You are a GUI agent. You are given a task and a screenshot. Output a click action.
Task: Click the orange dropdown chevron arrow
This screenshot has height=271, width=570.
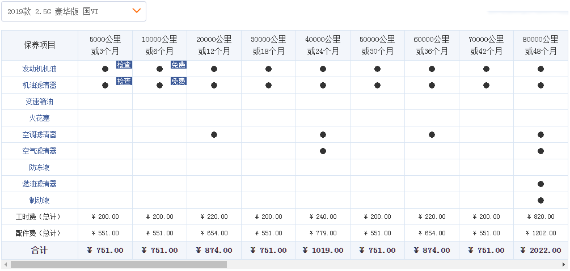136,11
